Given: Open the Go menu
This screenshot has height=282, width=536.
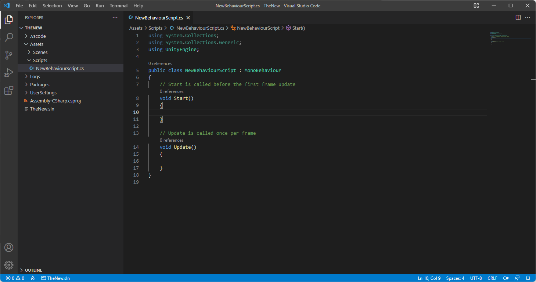Looking at the screenshot, I should click(x=87, y=6).
